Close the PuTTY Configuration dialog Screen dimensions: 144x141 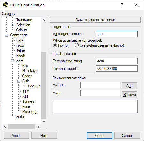point(136,5)
